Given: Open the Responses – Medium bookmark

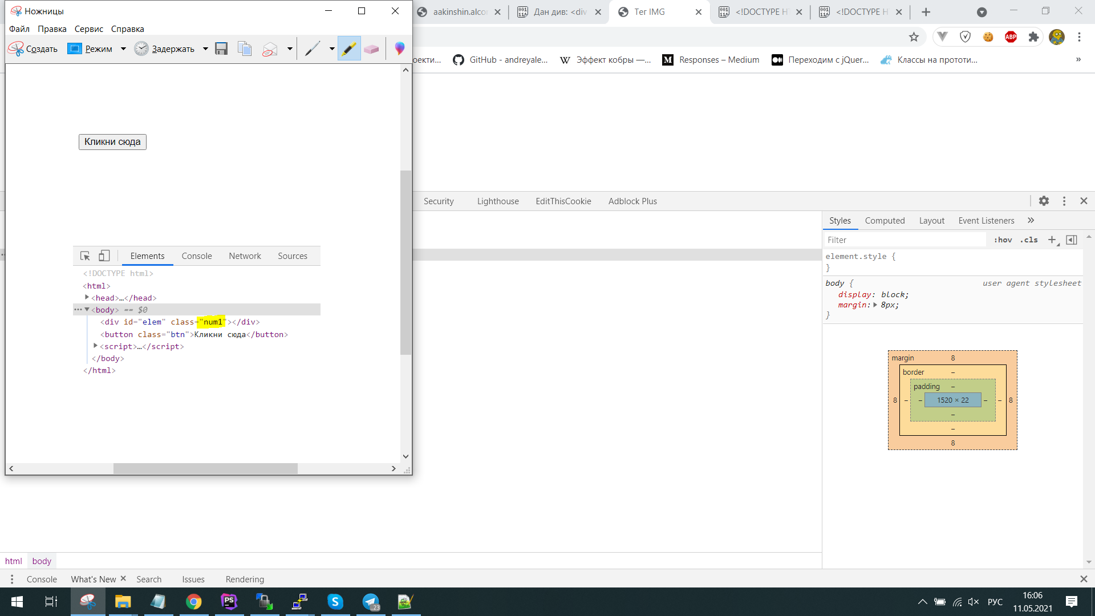Looking at the screenshot, I should [711, 60].
